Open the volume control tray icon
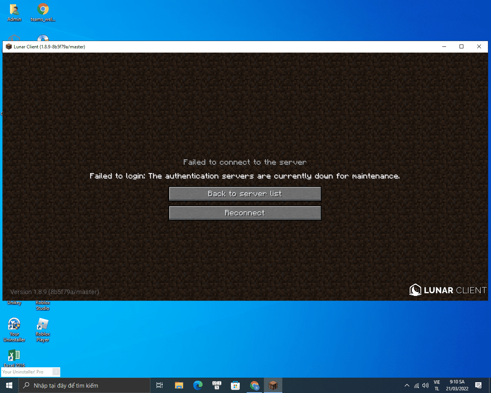491x393 pixels. pyautogui.click(x=425, y=385)
